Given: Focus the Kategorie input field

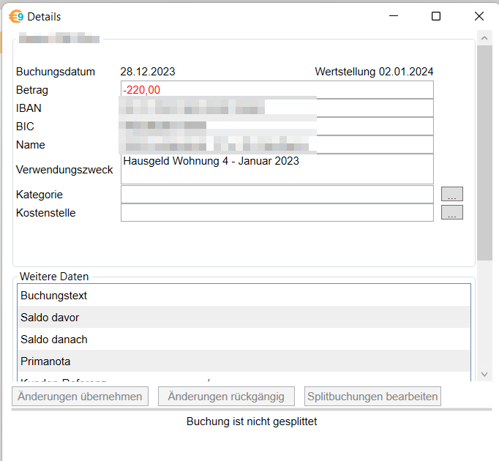Looking at the screenshot, I should coord(277,195).
